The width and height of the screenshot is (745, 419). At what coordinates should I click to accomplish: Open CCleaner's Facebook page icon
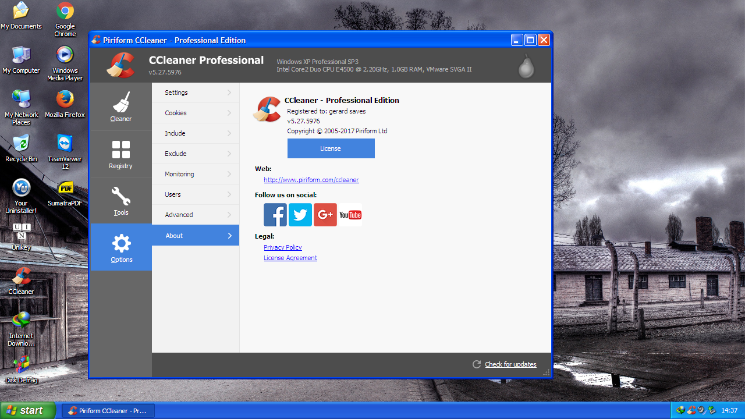275,215
